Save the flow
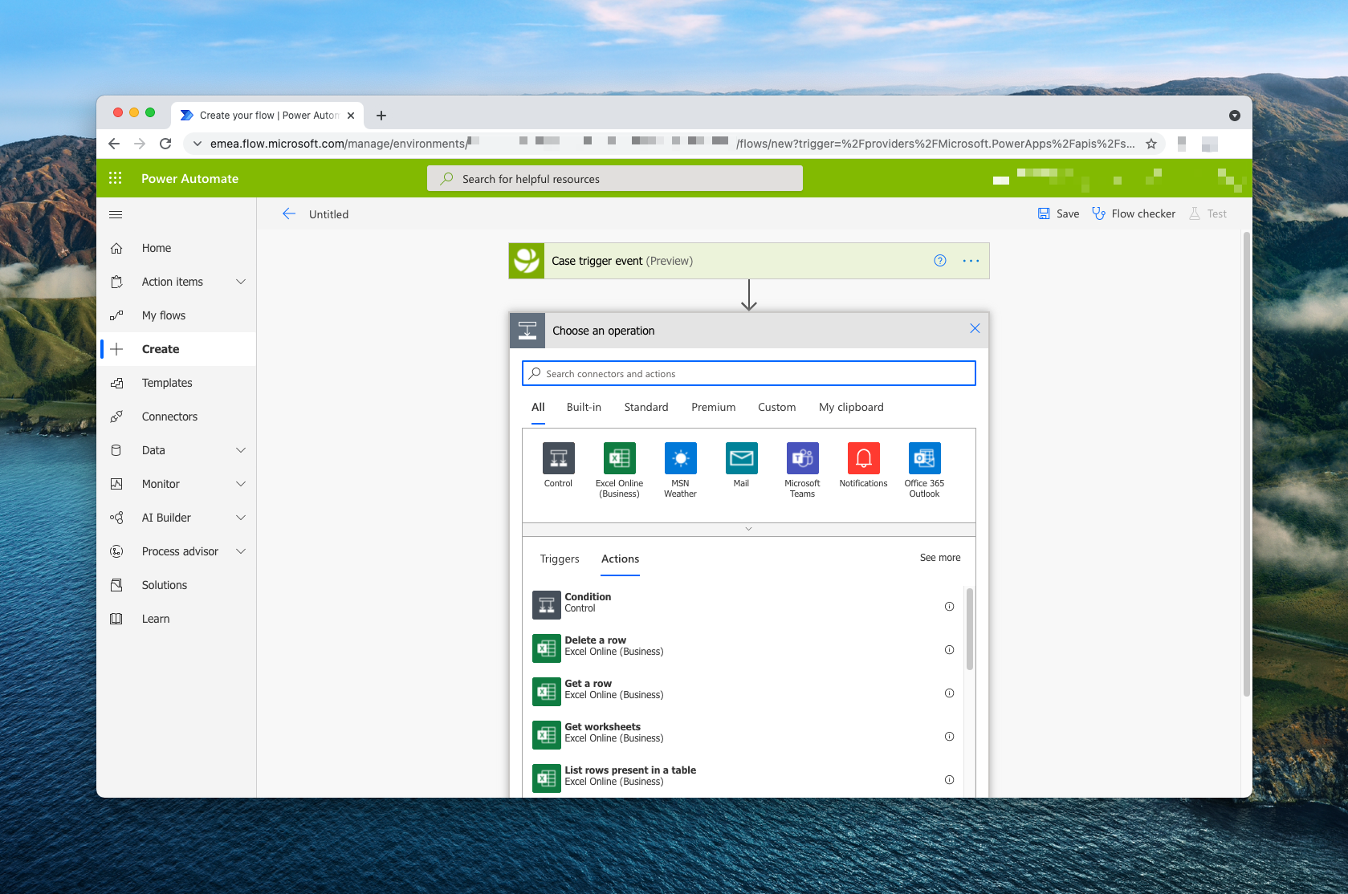Image resolution: width=1348 pixels, height=894 pixels. point(1058,213)
